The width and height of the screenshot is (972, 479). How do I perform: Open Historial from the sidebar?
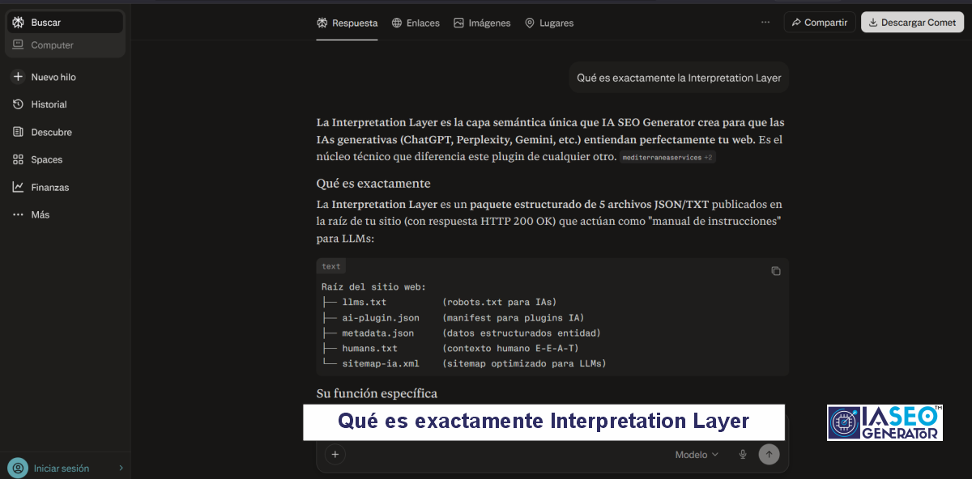point(49,104)
